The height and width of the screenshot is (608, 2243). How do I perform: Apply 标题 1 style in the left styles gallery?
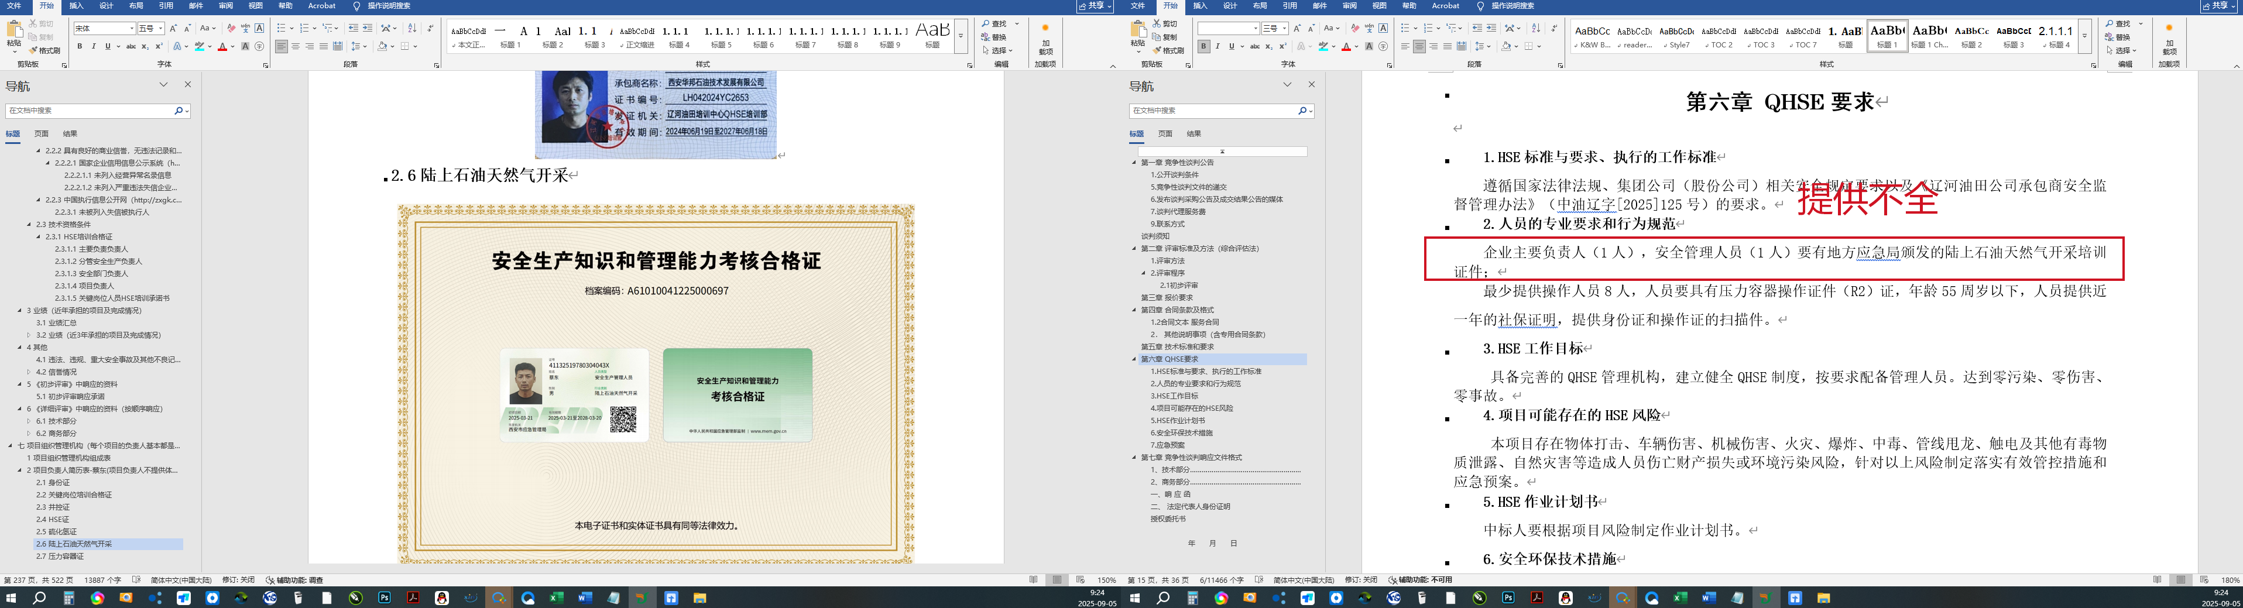pos(509,37)
